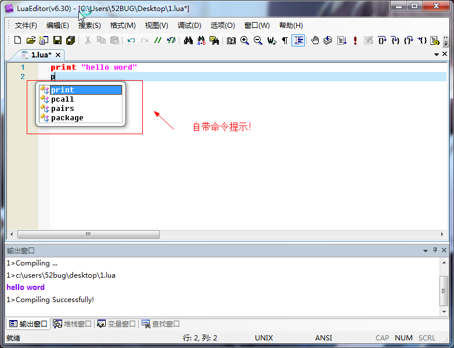The height and width of the screenshot is (348, 454).
Task: Expand the toolbar overflow options arrow
Action: tap(446, 41)
